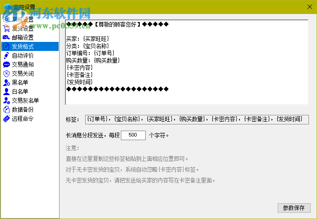
Task: Click the 订单编号:{订单号} line
Action: point(90,53)
